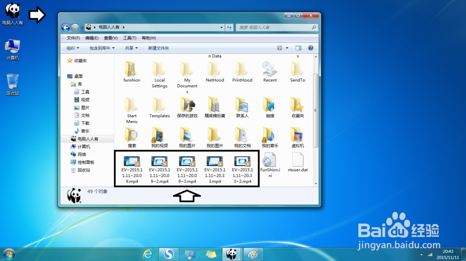Show the preview pane
The height and width of the screenshot is (261, 466).
pos(298,48)
